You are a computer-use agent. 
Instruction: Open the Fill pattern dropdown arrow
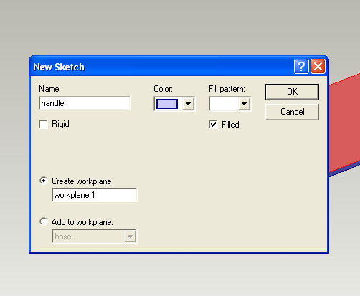click(x=244, y=104)
